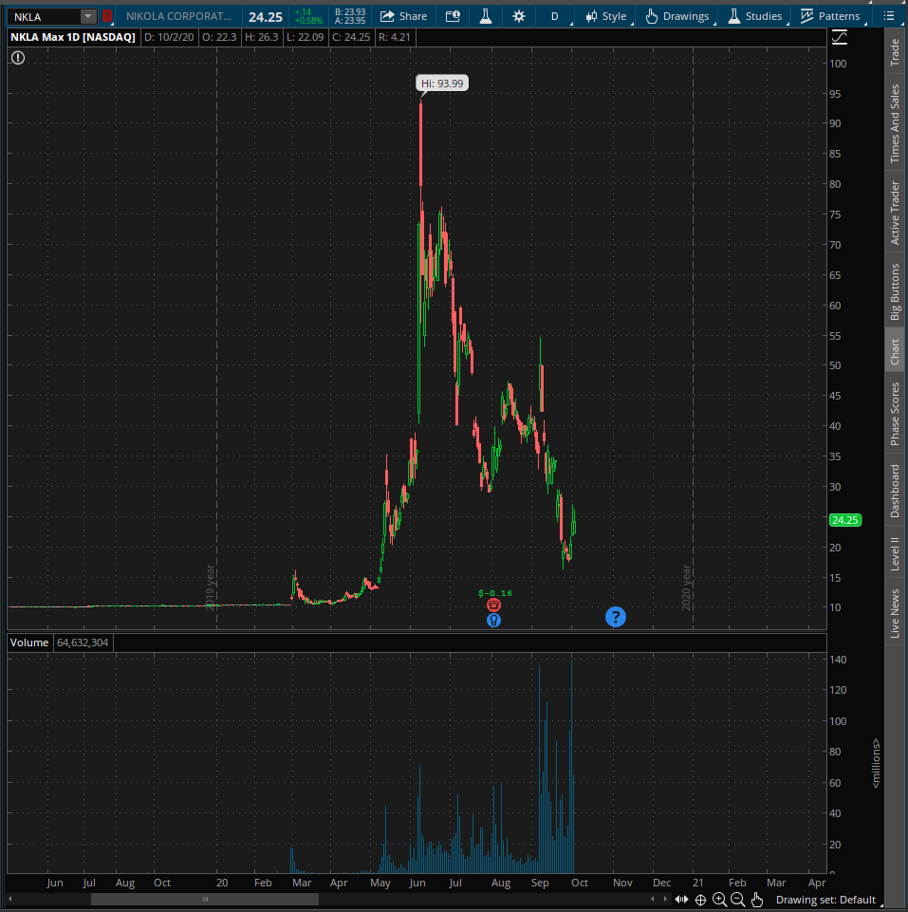Click the zoom in magnifier icon
The height and width of the screenshot is (912, 908).
pyautogui.click(x=719, y=900)
